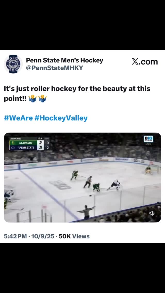Click the 12:41 game clock in video

(40, 139)
